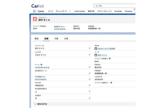This screenshot has height=111, width=164.
Task: Toggle the 安全講習受講済み checkmark
Action: [36, 92]
